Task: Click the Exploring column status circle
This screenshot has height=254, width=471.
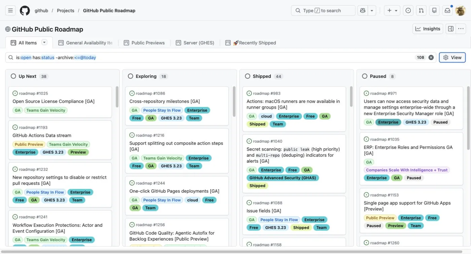Action: (131, 76)
